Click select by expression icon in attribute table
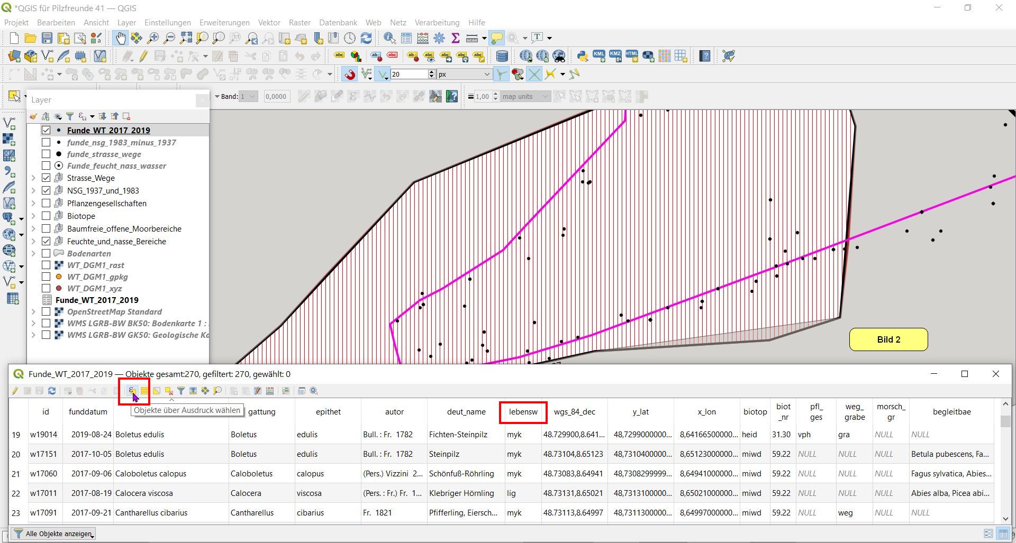This screenshot has height=543, width=1016. pos(132,391)
